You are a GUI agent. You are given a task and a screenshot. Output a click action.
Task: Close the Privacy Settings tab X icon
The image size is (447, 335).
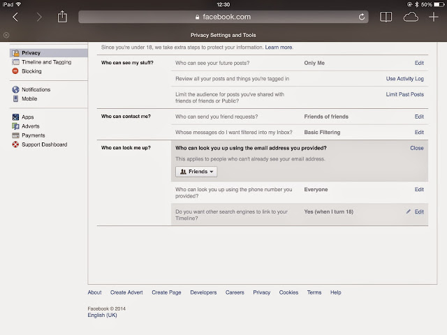pos(6,35)
